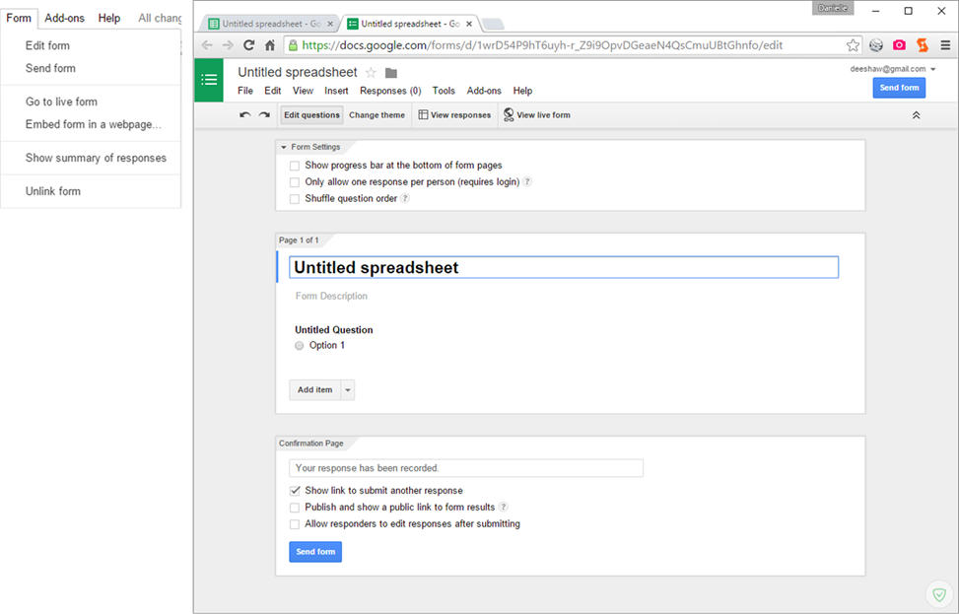Image resolution: width=959 pixels, height=614 pixels.
Task: Close the first Untitled spreadsheet tab
Action: point(330,24)
